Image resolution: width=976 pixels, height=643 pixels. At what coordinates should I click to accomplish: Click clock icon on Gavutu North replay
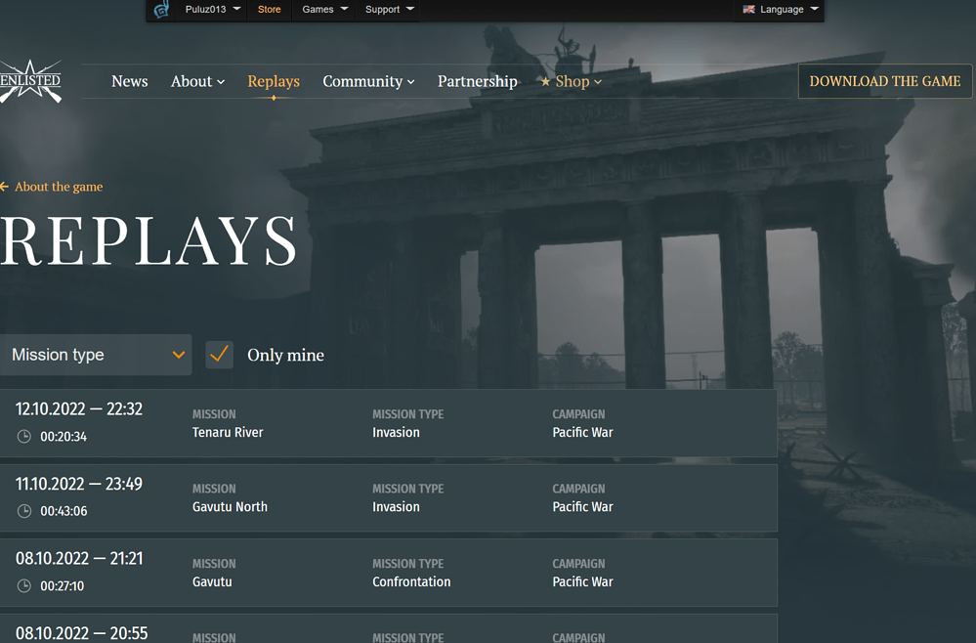[x=24, y=511]
